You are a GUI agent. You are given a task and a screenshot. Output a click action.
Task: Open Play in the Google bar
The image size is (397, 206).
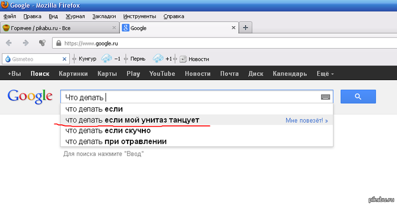point(133,74)
